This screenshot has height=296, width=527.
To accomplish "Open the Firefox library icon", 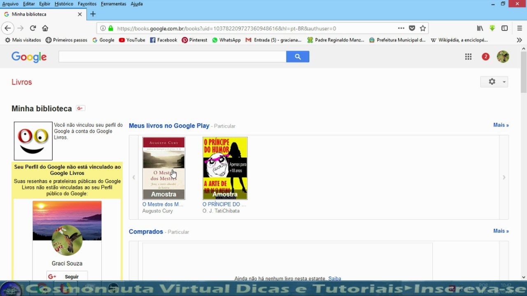I will (x=480, y=28).
